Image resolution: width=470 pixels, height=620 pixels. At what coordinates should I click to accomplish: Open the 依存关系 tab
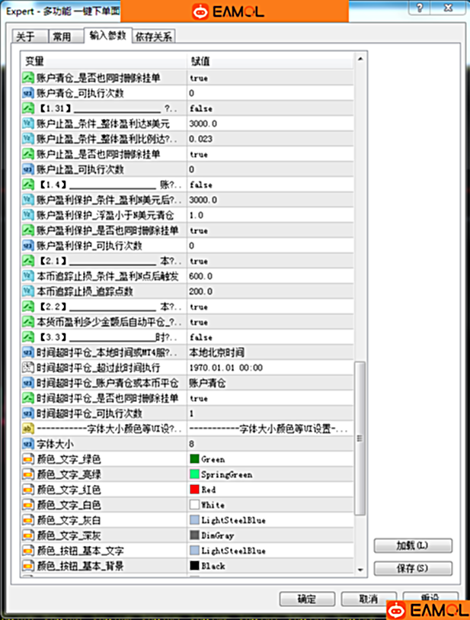coord(153,37)
